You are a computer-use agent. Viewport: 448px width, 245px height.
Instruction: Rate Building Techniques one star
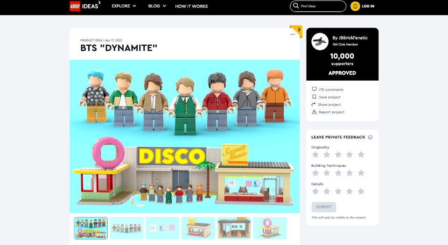[315, 173]
